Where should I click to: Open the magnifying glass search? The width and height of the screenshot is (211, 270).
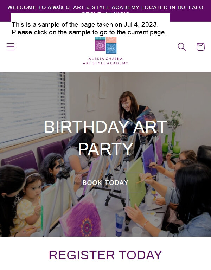point(181,47)
